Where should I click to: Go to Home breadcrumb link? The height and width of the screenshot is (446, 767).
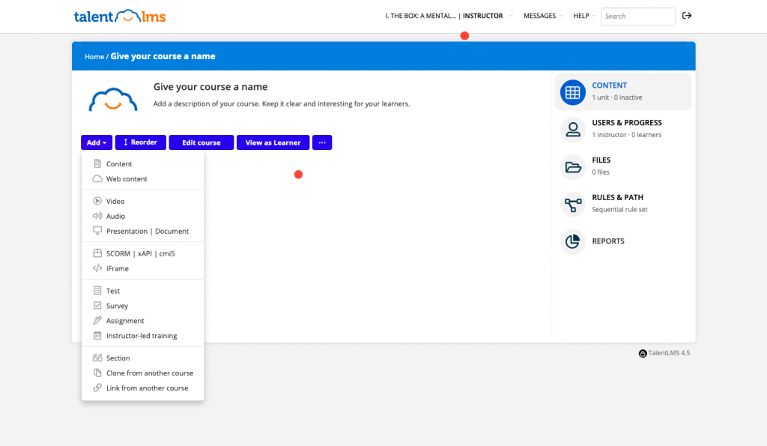(94, 57)
